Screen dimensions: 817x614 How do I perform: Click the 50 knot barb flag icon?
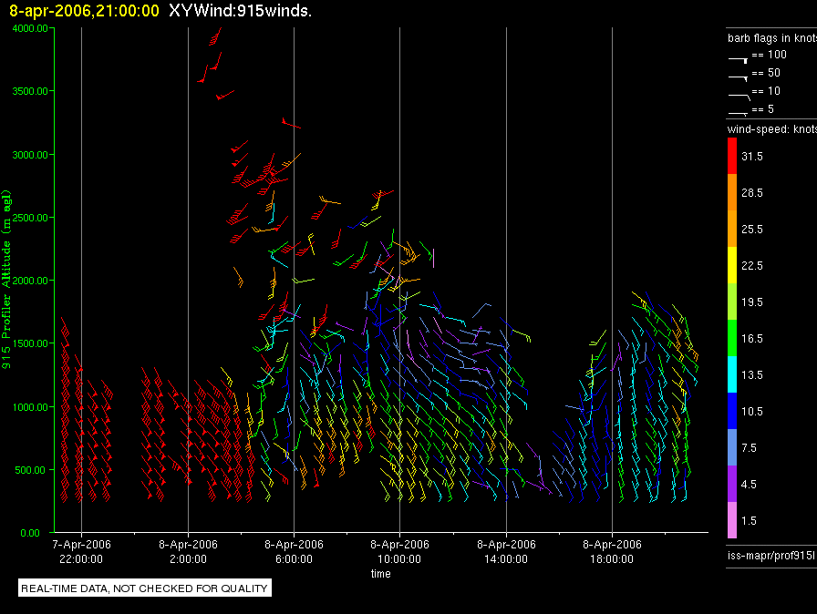tap(738, 75)
